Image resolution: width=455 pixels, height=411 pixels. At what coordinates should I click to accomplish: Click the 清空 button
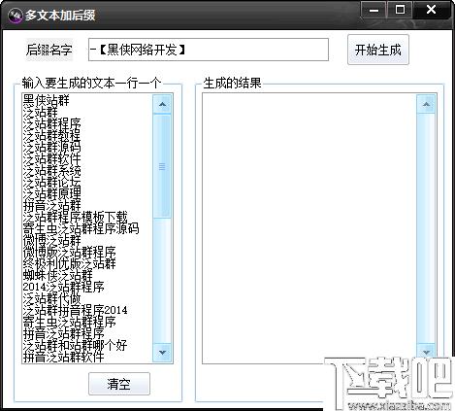[x=119, y=384]
